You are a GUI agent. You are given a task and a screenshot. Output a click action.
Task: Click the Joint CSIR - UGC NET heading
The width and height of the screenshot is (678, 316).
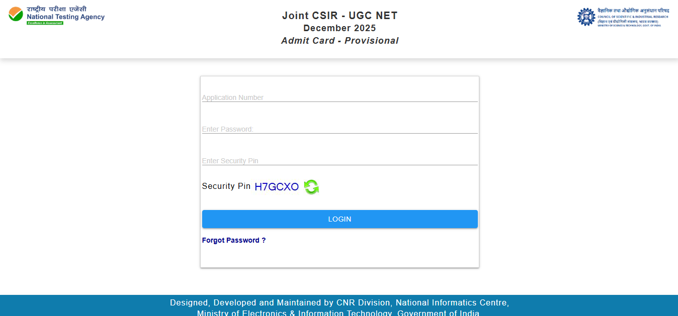(340, 16)
